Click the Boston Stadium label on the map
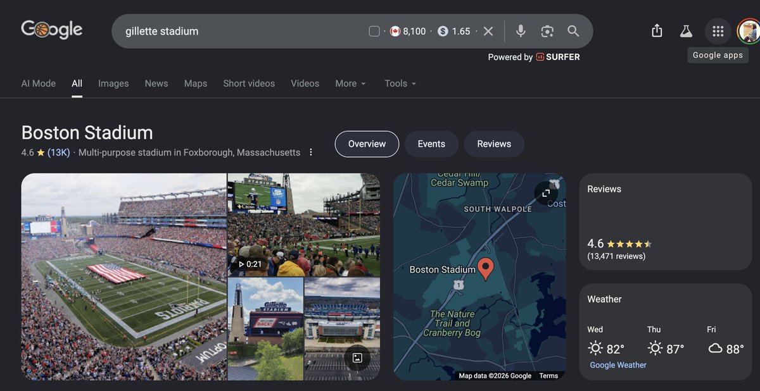Screen dimensions: 760x391 (x=442, y=270)
